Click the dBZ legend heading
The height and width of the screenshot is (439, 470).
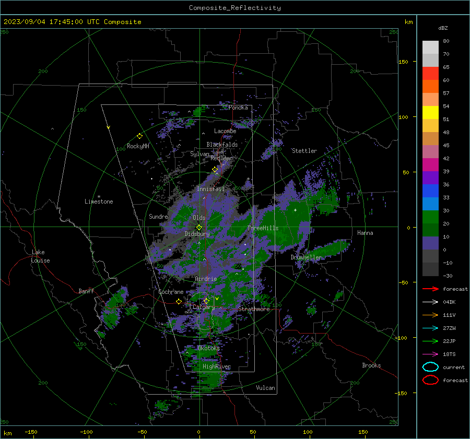443,28
